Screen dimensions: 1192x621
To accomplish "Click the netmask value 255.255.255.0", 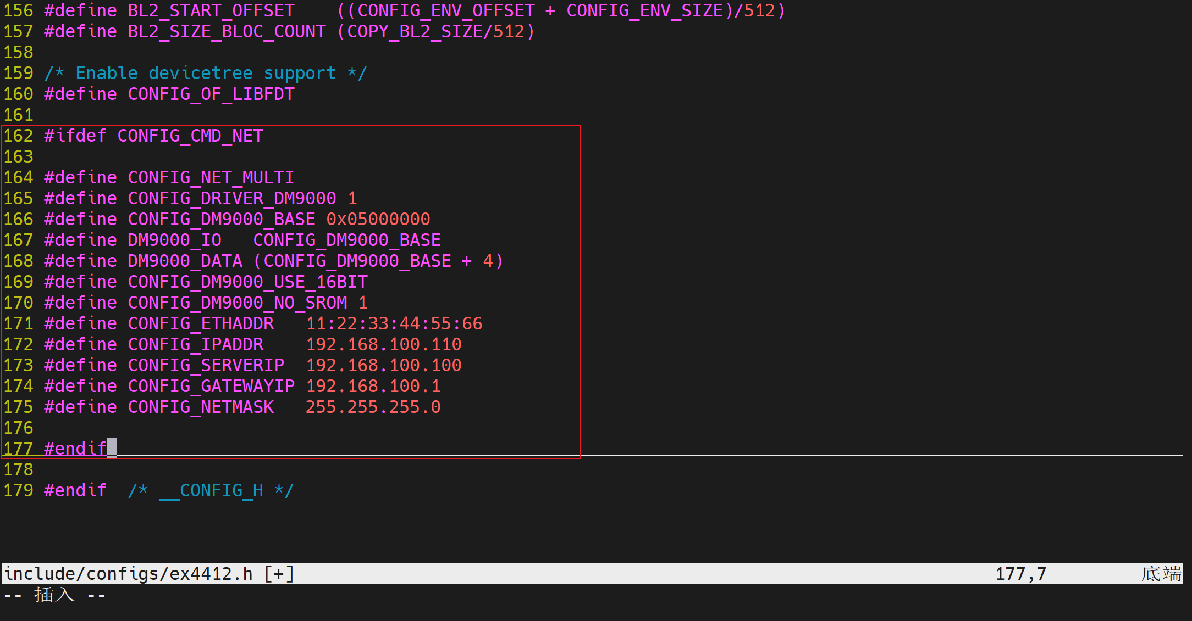I will [x=373, y=407].
